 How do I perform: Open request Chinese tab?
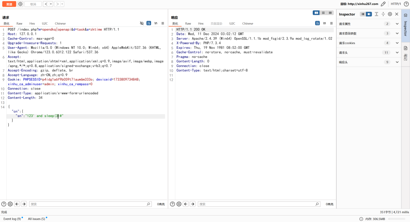60,23
